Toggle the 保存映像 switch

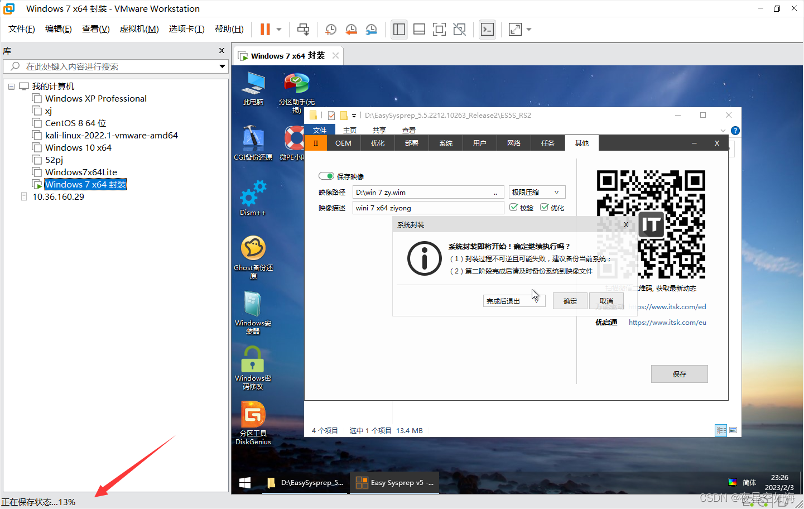point(326,176)
